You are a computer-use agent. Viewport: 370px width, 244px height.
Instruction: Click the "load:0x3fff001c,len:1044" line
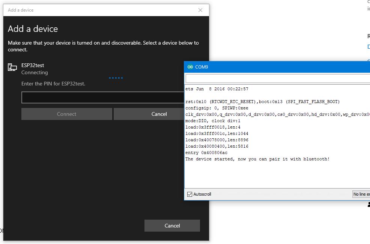[x=217, y=133]
